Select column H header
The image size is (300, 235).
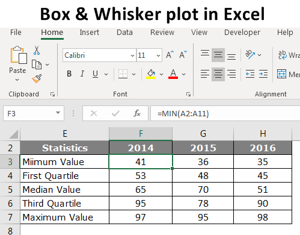[x=263, y=134]
